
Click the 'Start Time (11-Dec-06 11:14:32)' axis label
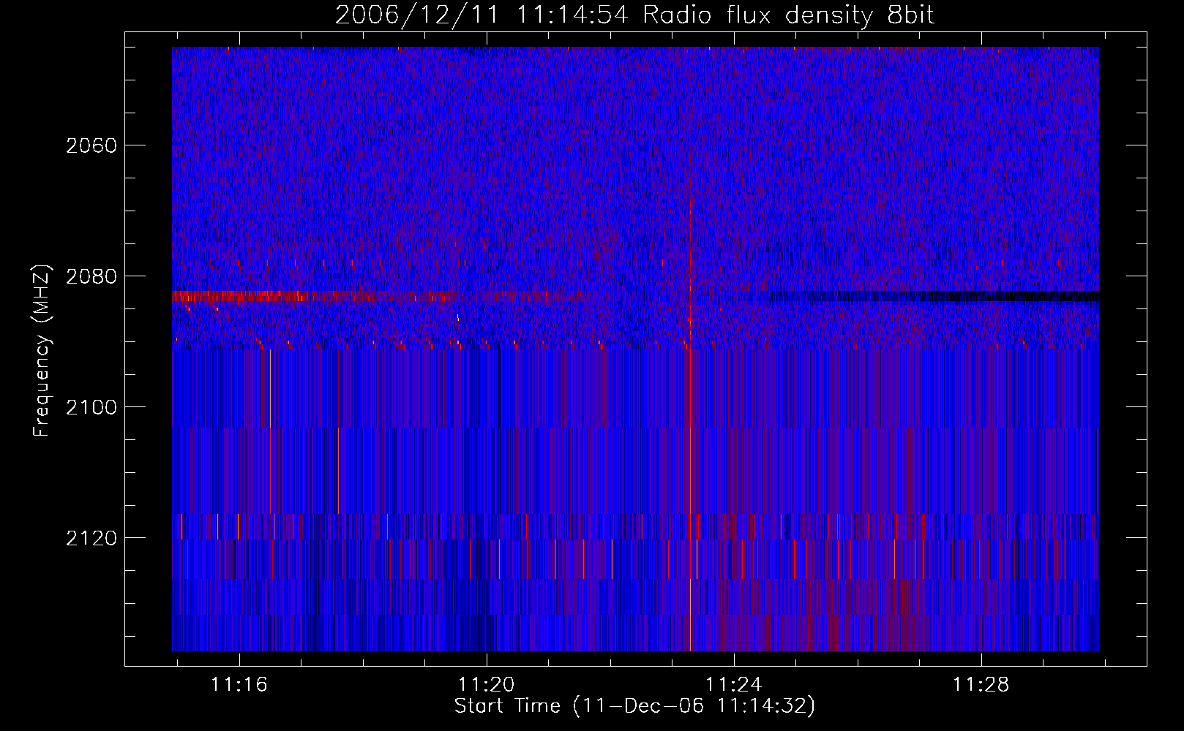(x=634, y=706)
